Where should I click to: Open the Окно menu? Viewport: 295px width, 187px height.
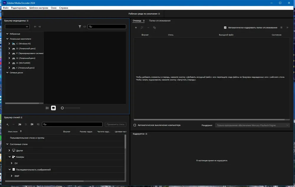(x=54, y=8)
